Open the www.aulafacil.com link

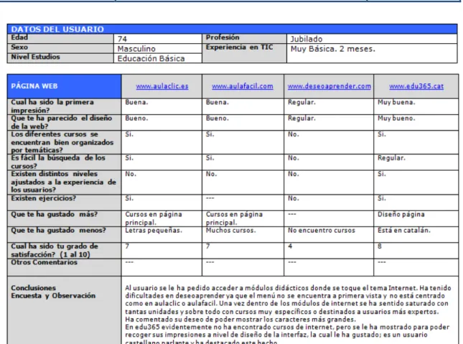(x=243, y=86)
